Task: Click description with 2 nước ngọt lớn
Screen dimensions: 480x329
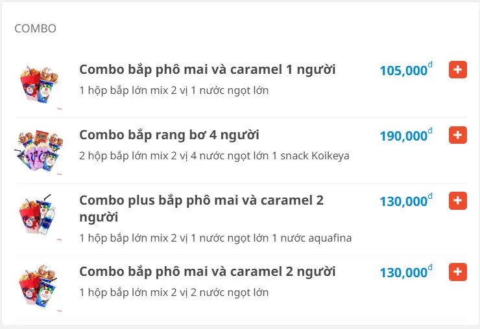Action: coord(174,292)
